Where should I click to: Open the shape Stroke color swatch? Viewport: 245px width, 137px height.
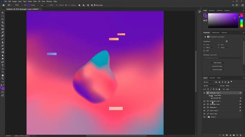(x=38, y=5)
